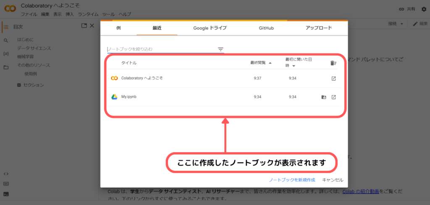The height and width of the screenshot is (205, 430).
Task: Open the search icon in left sidebar
Action: (6, 41)
